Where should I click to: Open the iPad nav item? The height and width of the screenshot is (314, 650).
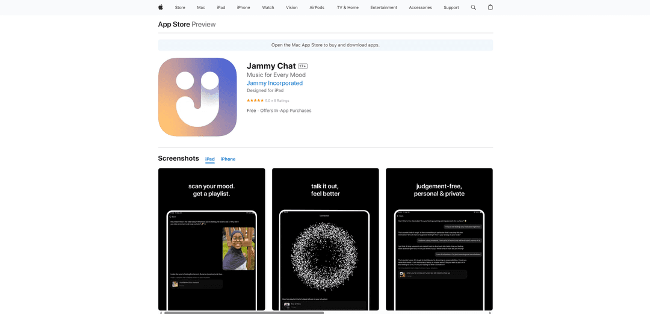click(x=221, y=7)
